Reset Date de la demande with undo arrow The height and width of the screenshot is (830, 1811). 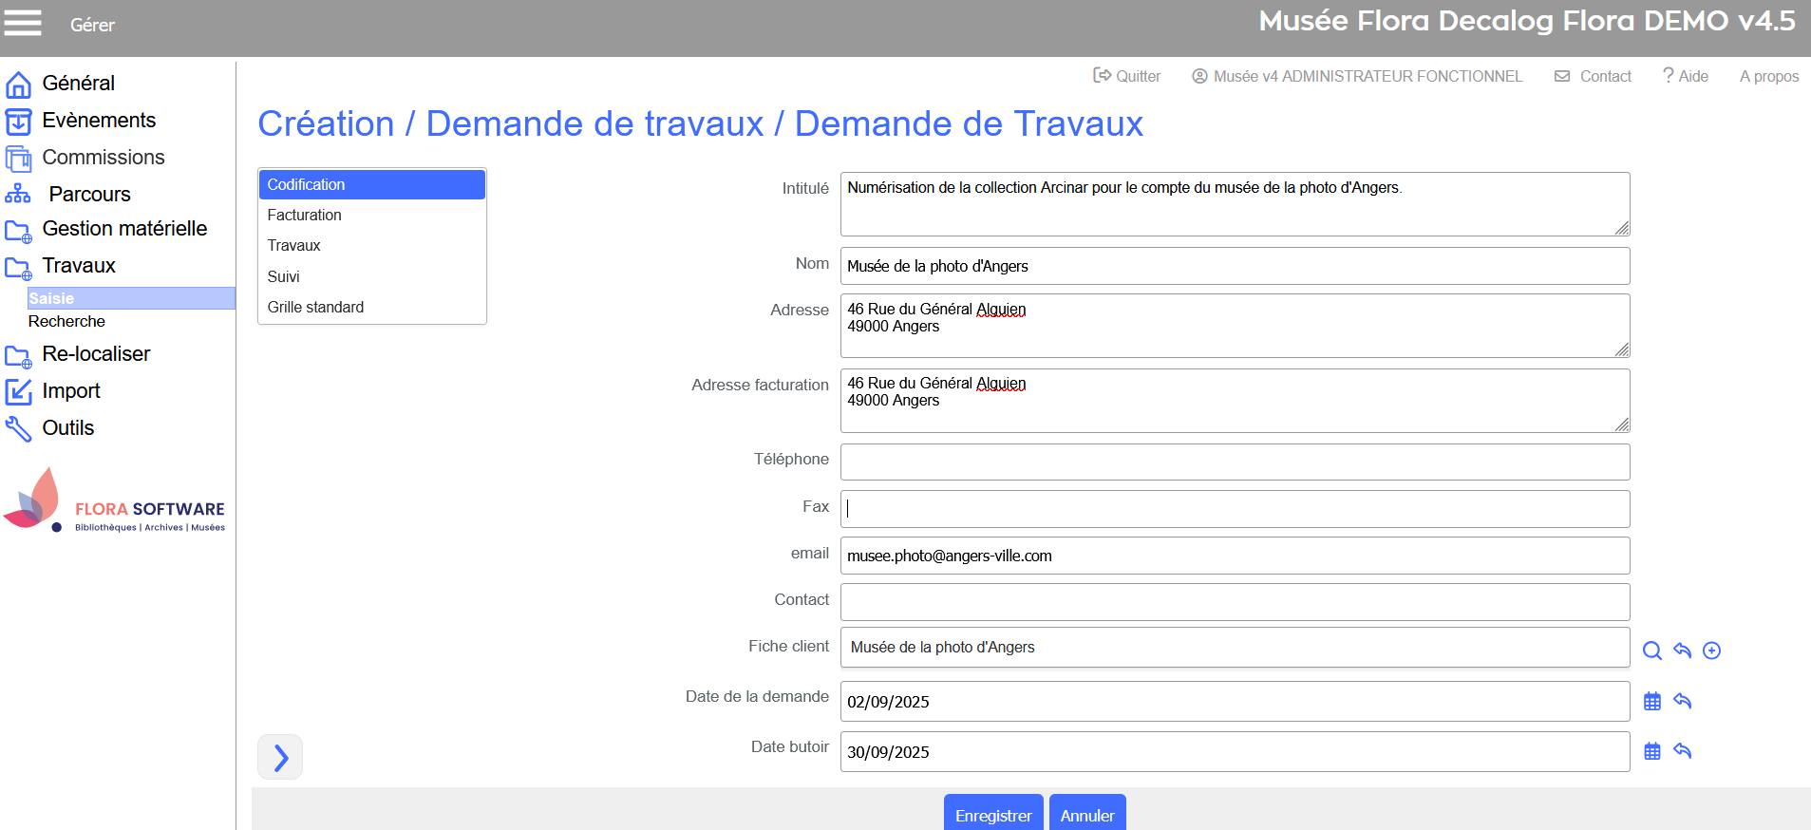point(1682,701)
